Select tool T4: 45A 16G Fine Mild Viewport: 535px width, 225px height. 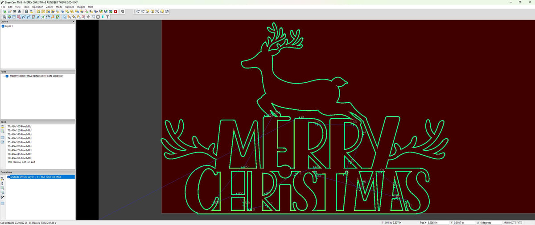[19, 138]
